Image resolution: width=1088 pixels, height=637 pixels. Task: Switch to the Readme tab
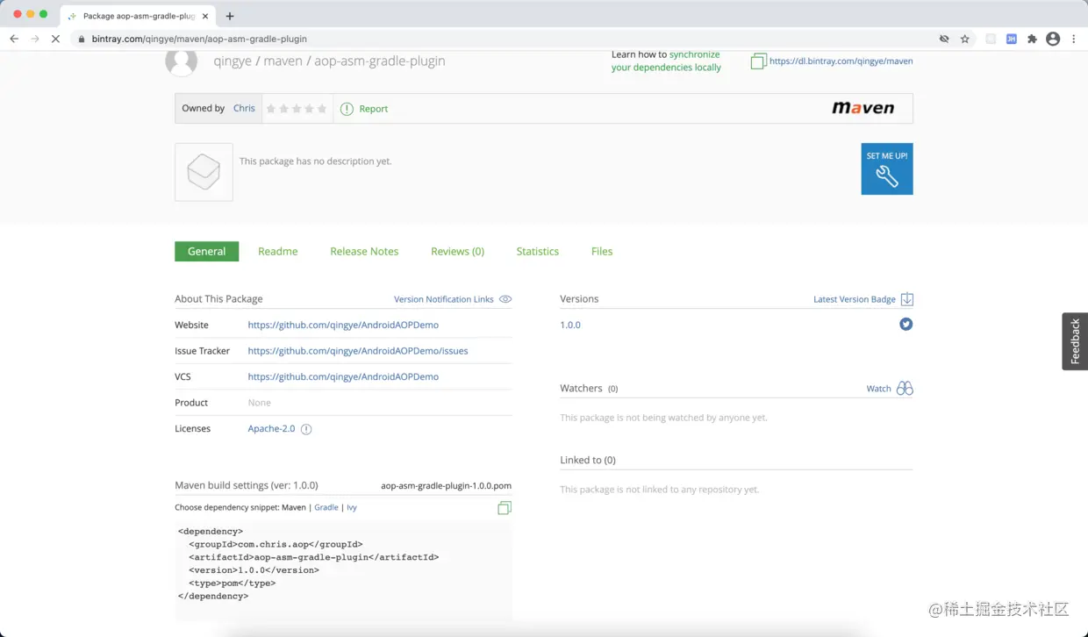(277, 251)
